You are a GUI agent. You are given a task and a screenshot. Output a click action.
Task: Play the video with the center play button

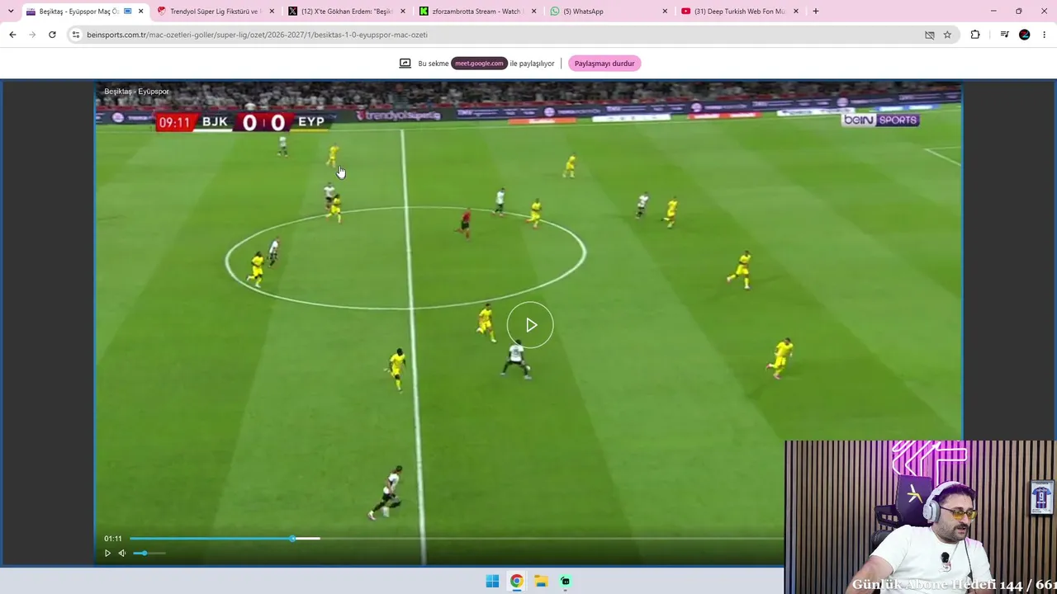(530, 325)
